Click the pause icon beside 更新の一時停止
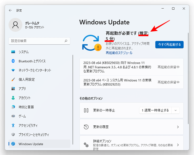Image resolution: width=194 pixels, height=155 pixels. (x=86, y=110)
